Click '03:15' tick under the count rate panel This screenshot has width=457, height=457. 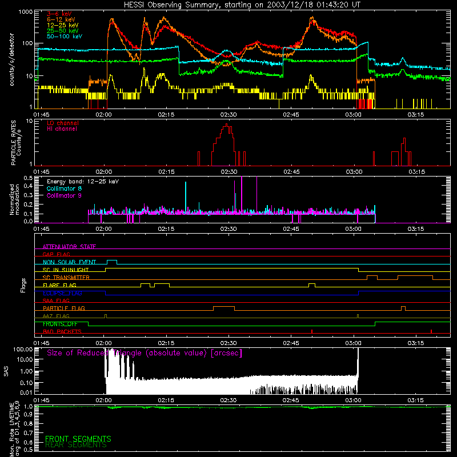[416, 115]
